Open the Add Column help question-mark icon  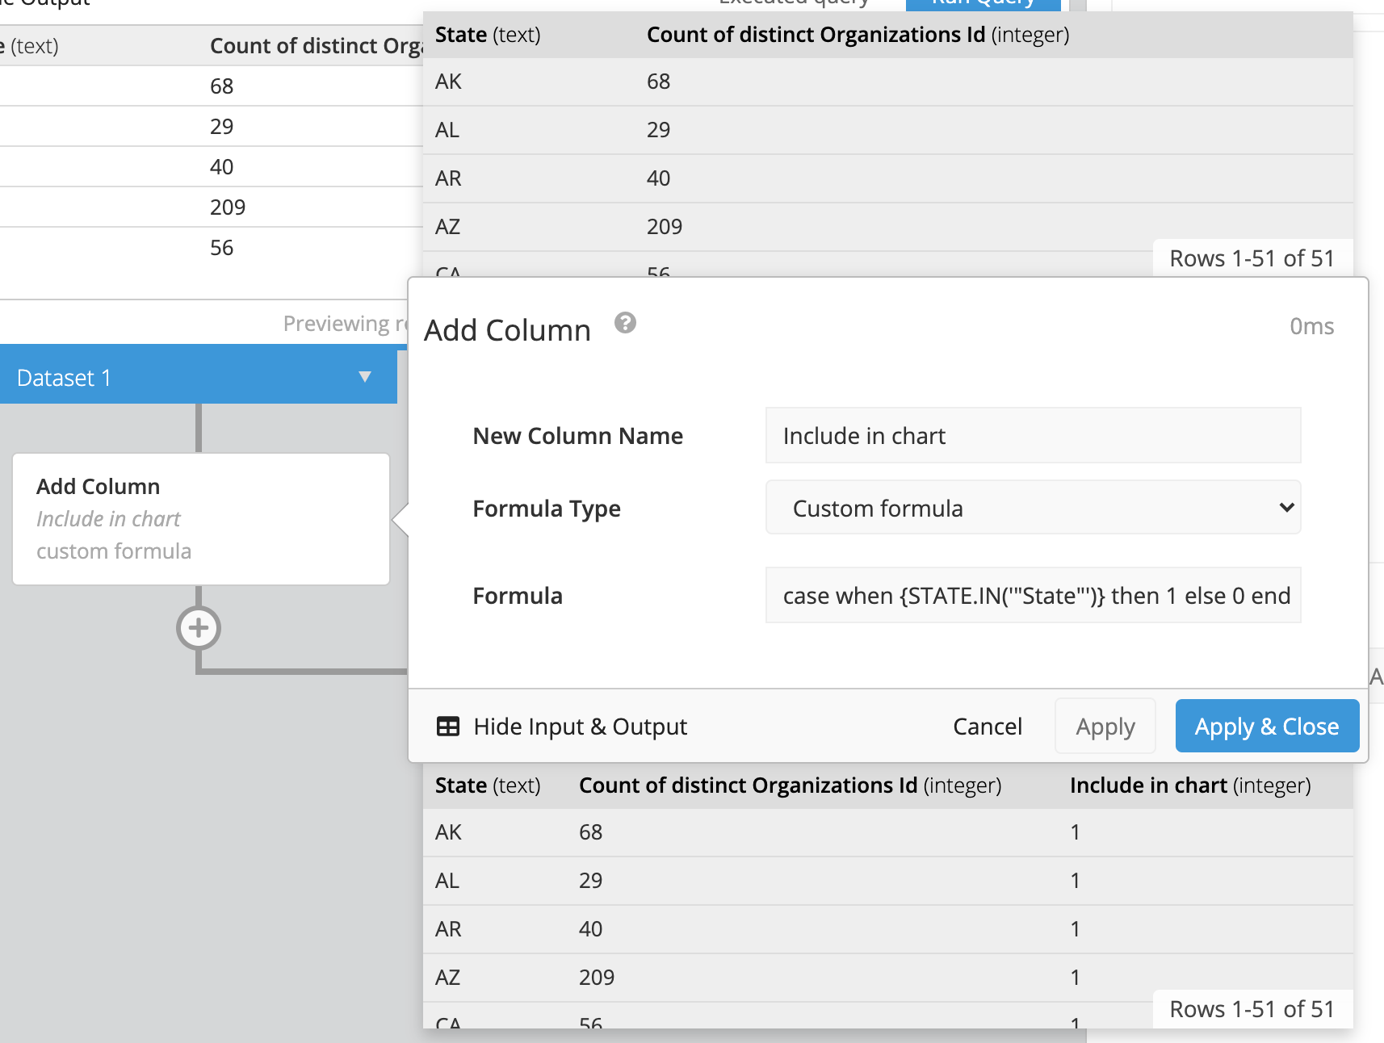[625, 323]
